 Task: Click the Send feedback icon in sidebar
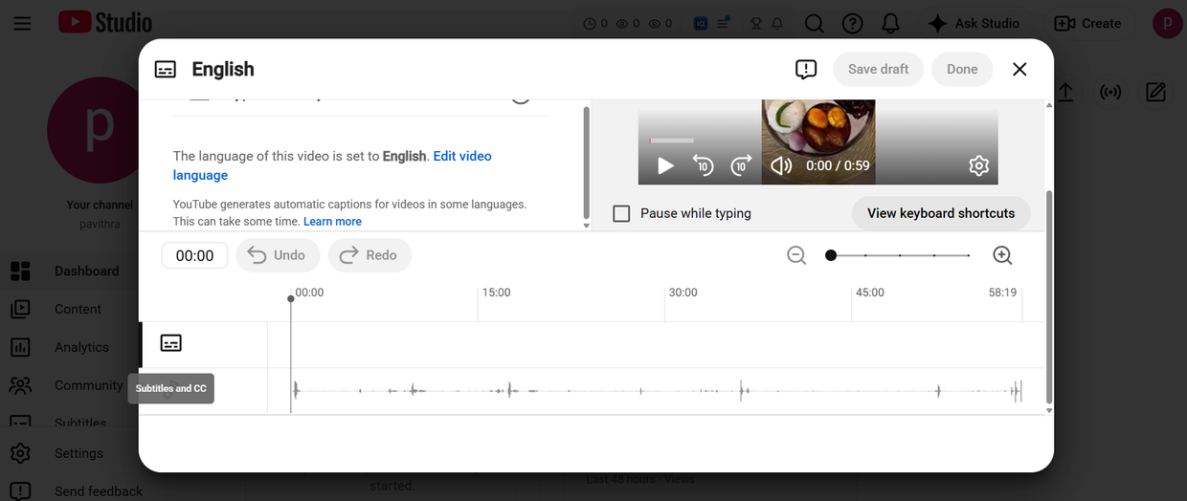click(x=20, y=490)
